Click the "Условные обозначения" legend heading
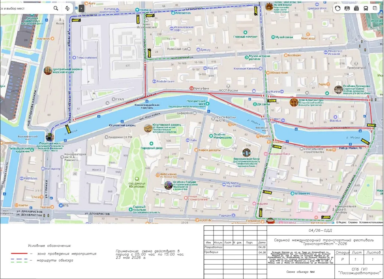Image resolution: width=384 pixels, height=279 pixels. click(x=49, y=246)
